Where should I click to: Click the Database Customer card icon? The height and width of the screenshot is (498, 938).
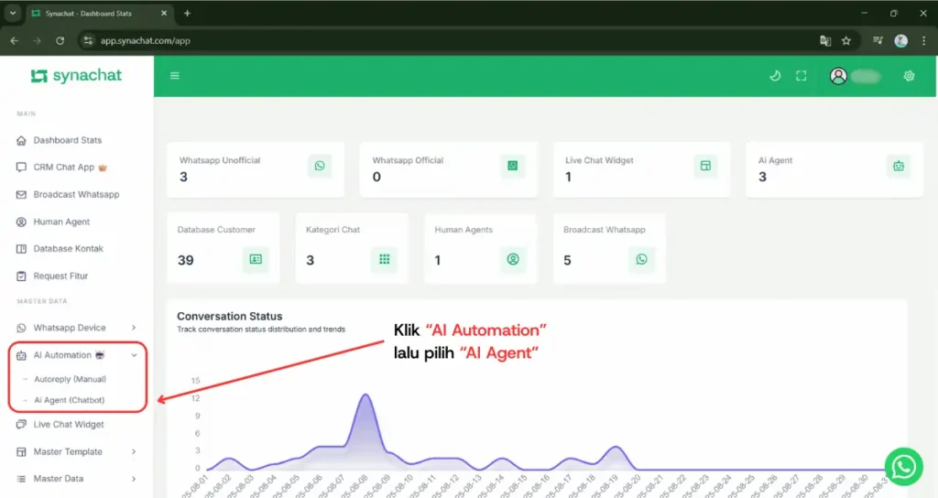tap(256, 259)
